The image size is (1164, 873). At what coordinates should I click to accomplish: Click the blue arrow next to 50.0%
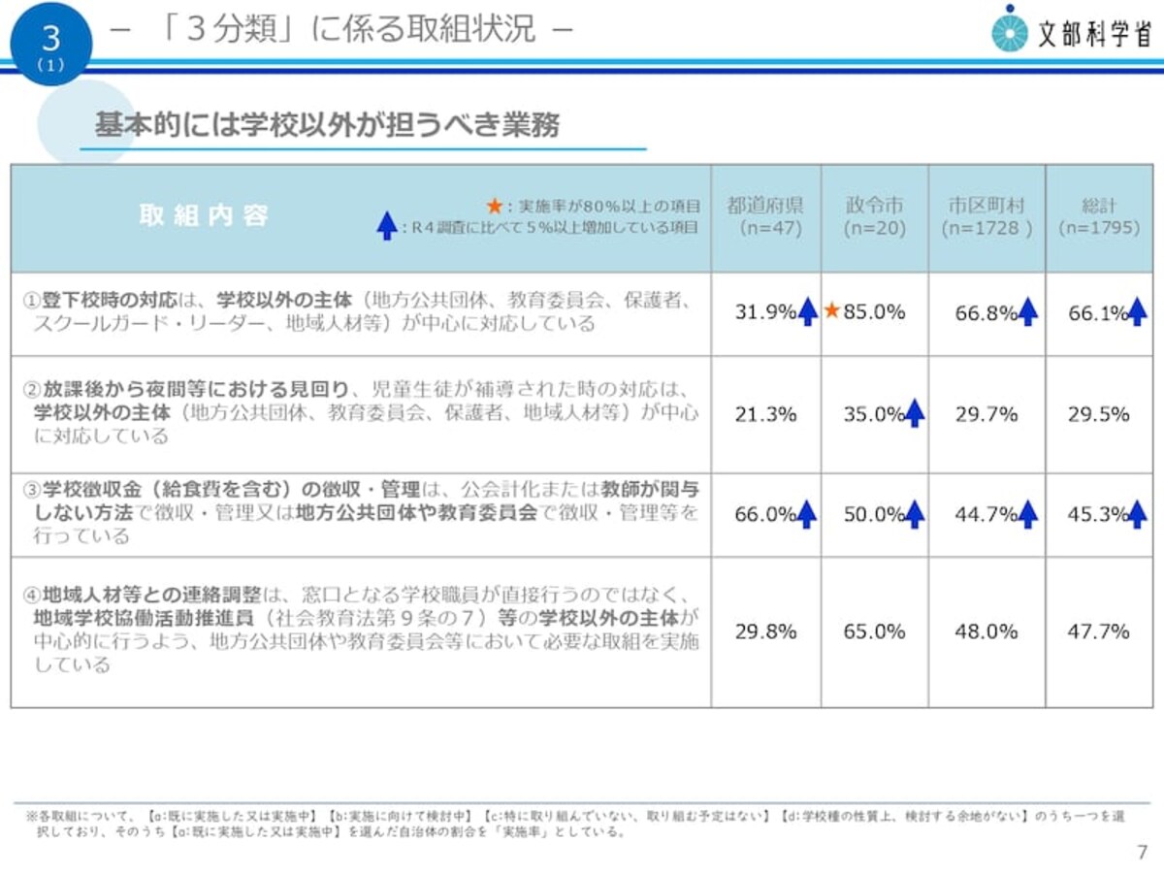(914, 514)
